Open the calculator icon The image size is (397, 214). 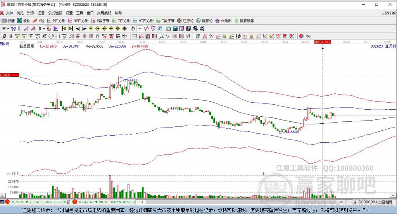175,29
